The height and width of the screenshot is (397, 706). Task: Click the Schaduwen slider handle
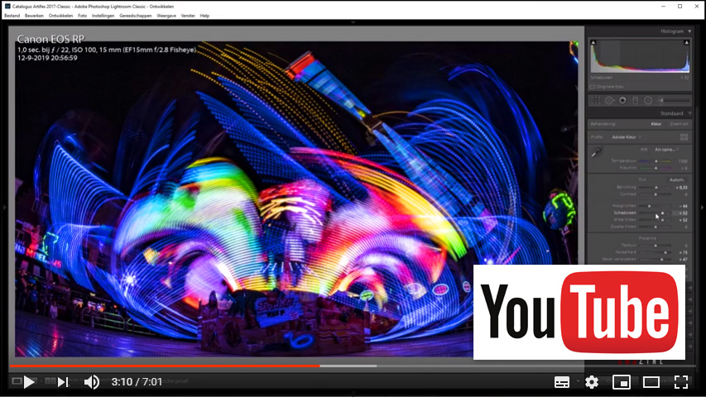662,213
